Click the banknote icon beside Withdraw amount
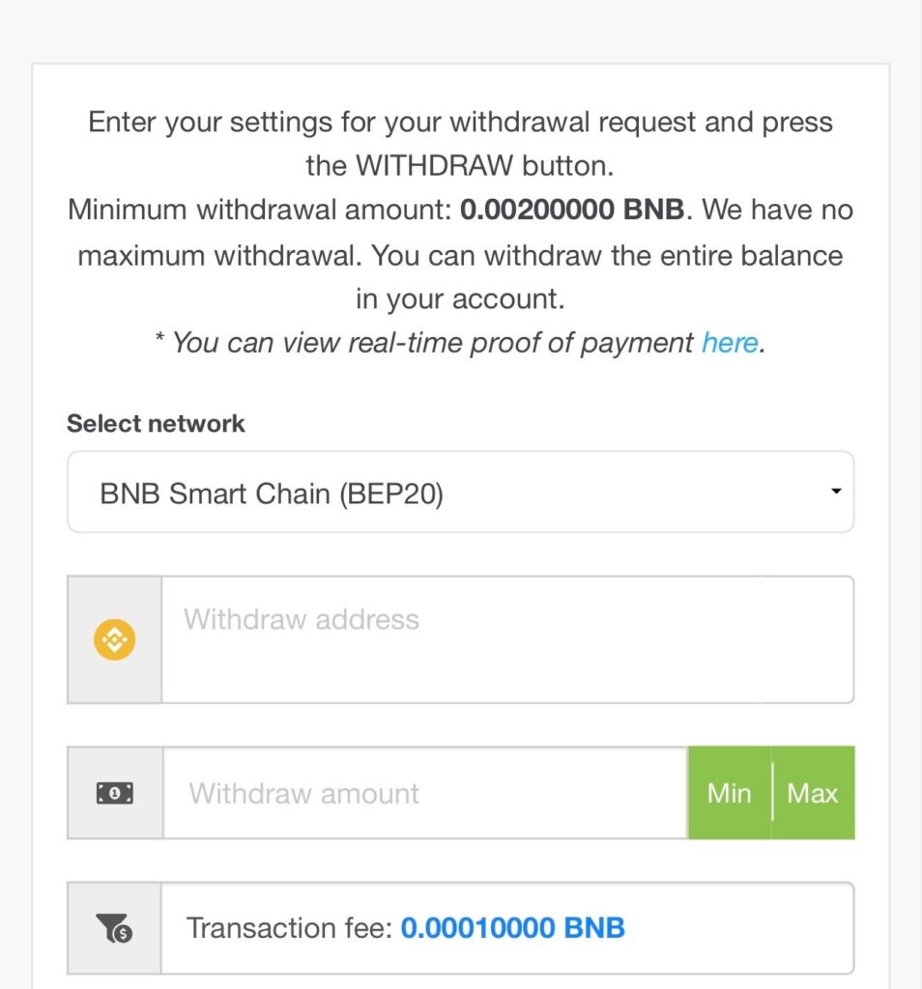Screen dimensions: 922x989 click(x=115, y=793)
